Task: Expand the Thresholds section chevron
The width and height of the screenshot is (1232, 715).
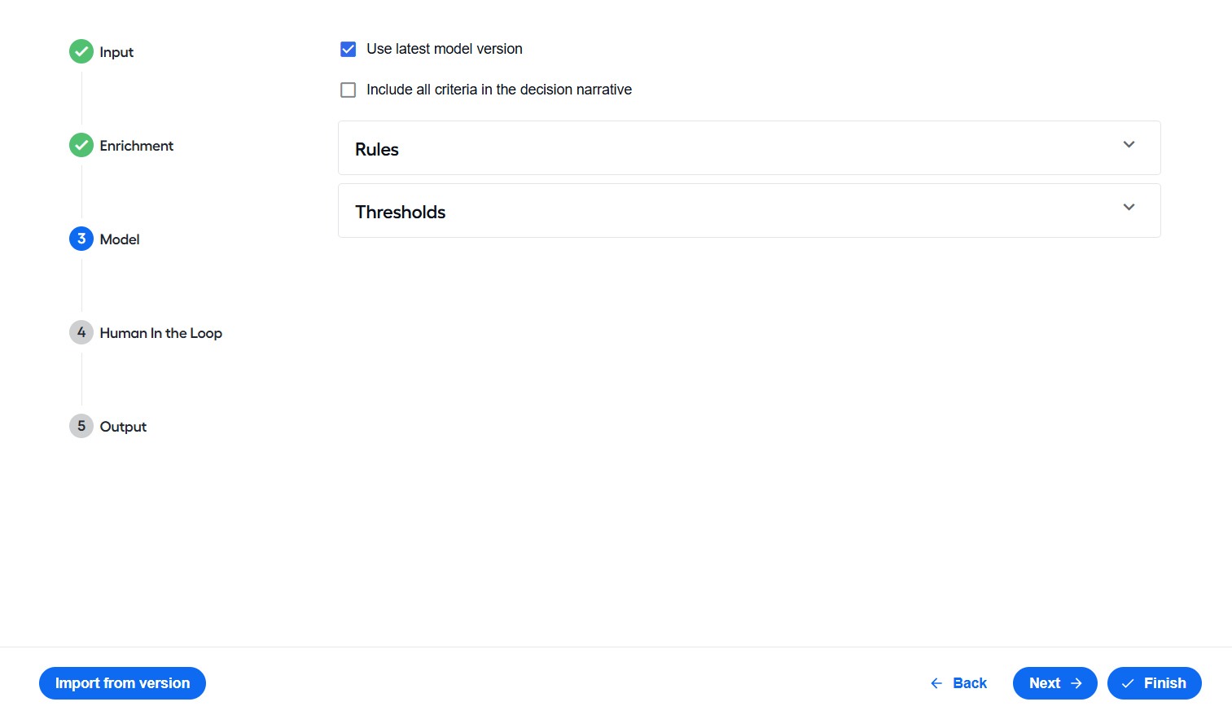Action: click(1129, 207)
